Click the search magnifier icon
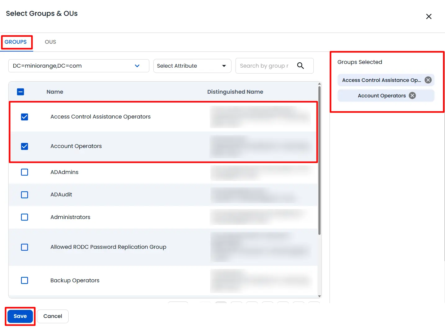 300,65
